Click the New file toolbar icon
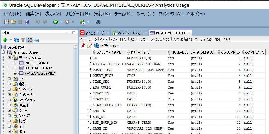The width and height of the screenshot is (269, 134). (x=6, y=22)
